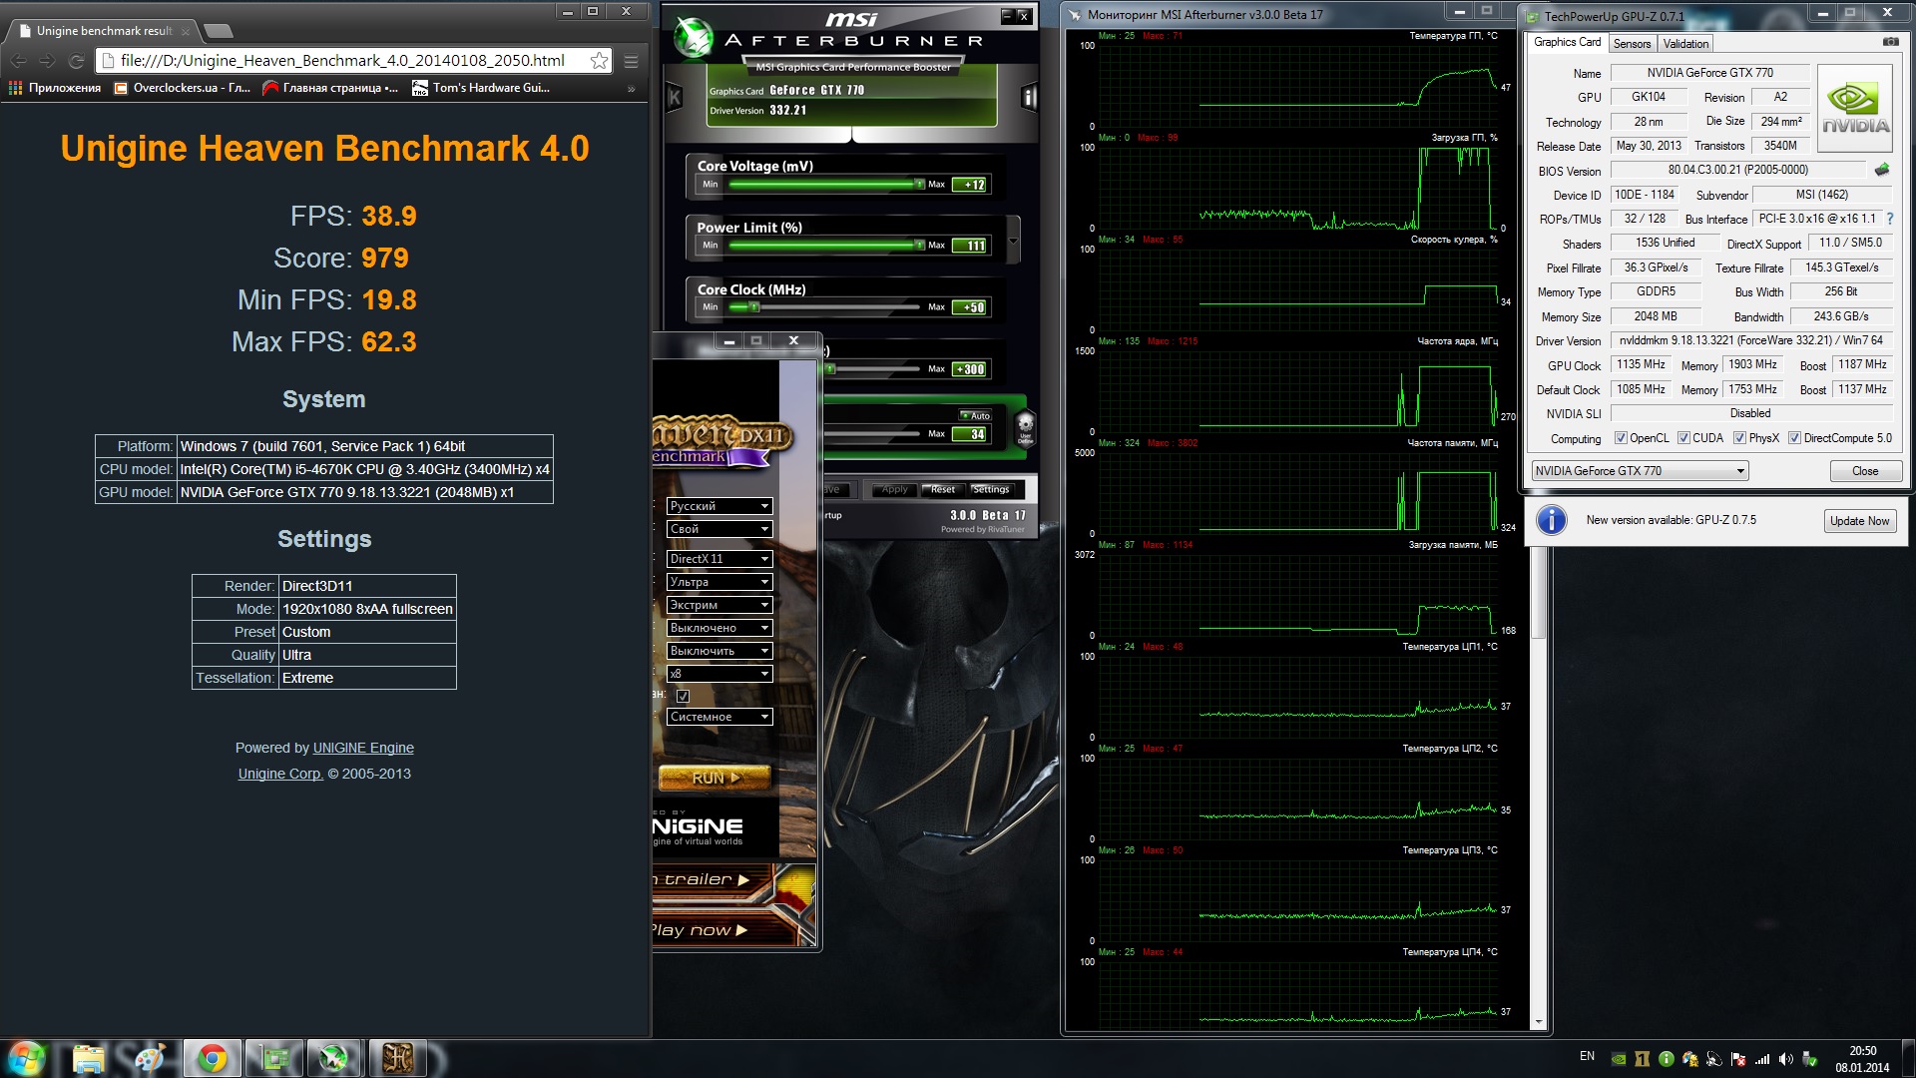Open the UNIGINE Engine link

coord(363,748)
